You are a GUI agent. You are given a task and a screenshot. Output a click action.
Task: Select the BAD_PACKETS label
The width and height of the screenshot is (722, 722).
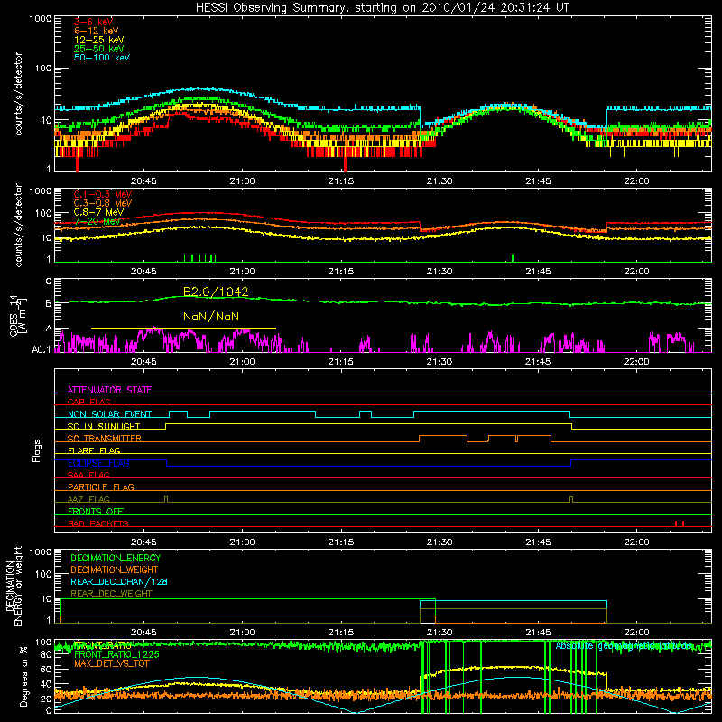98,523
